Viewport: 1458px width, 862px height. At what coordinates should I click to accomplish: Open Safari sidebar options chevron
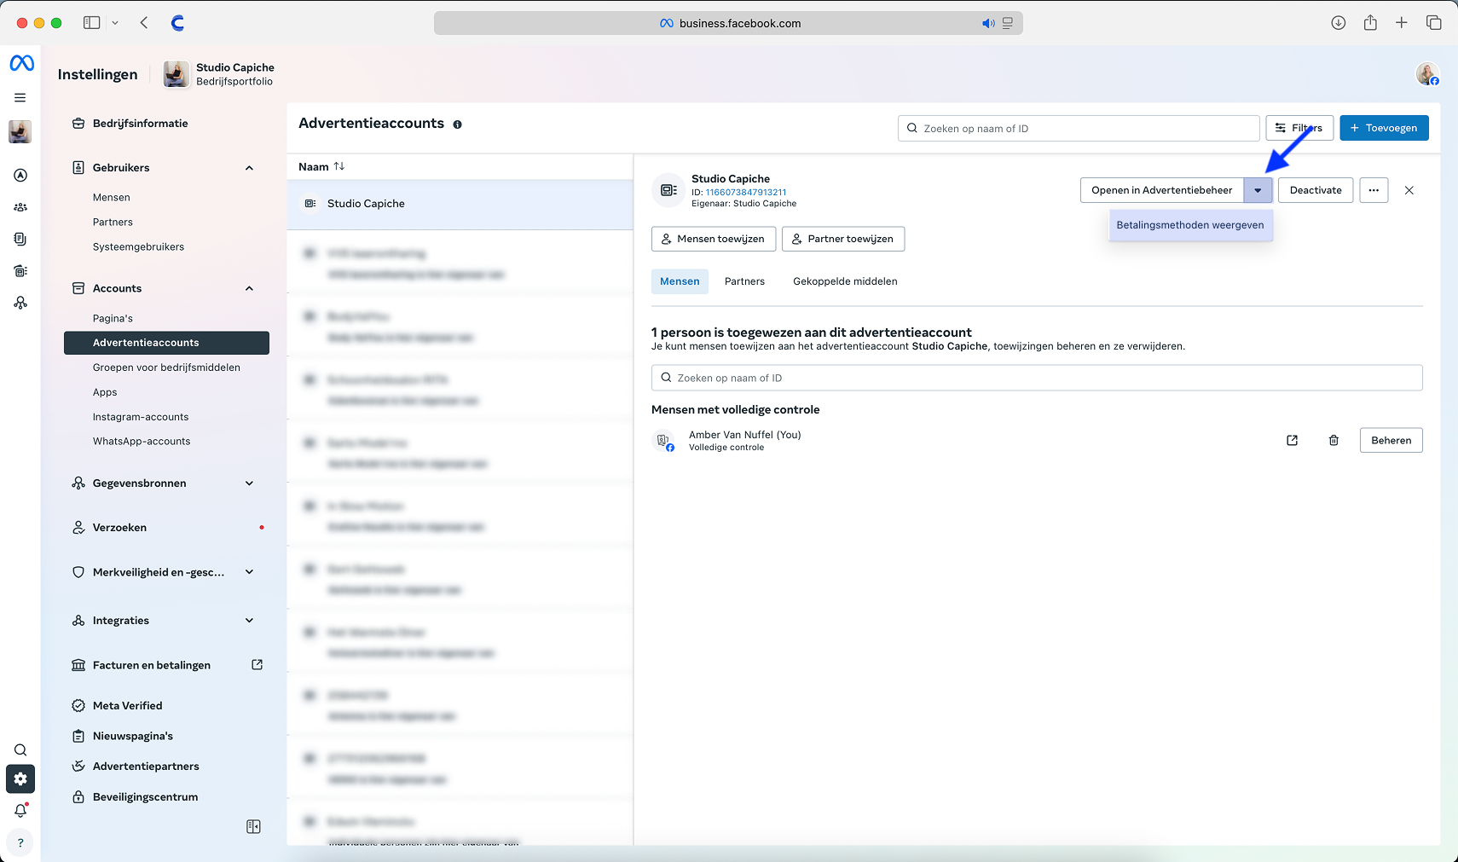pos(115,23)
